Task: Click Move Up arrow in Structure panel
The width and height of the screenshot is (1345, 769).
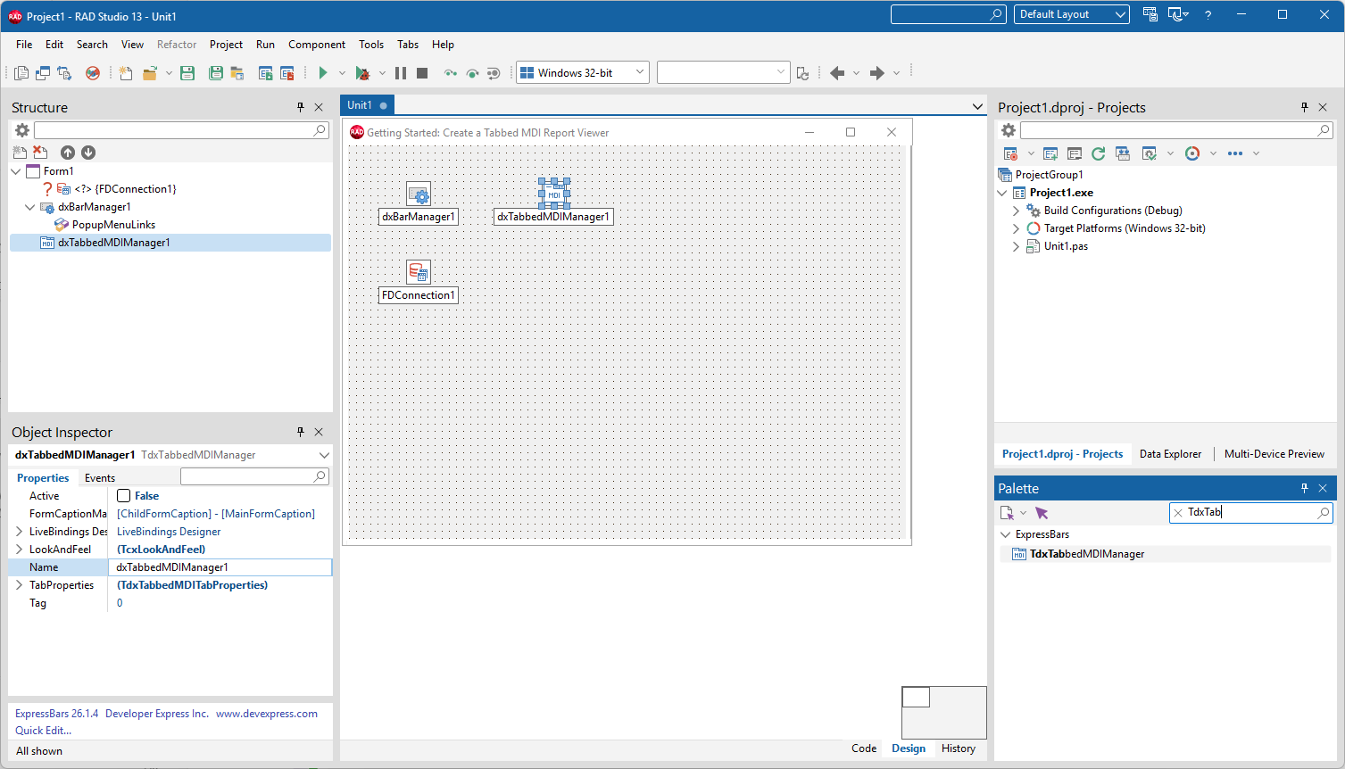Action: tap(68, 153)
